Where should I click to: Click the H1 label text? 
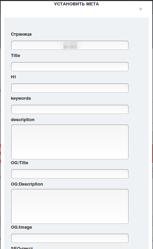click(x=13, y=77)
